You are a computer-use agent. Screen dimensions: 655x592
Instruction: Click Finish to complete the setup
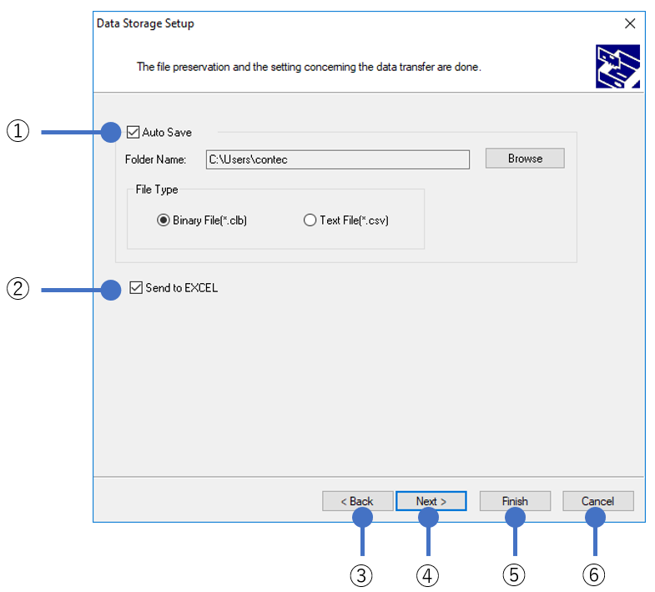click(515, 501)
